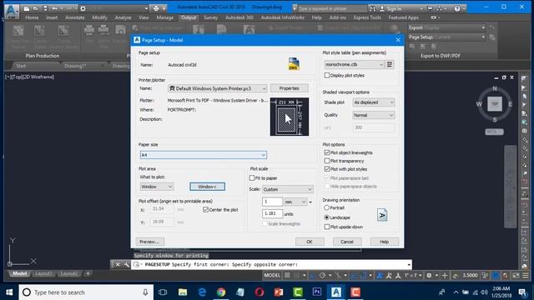The width and height of the screenshot is (534, 300).
Task: Expand the command line history arrow
Action: [409, 264]
